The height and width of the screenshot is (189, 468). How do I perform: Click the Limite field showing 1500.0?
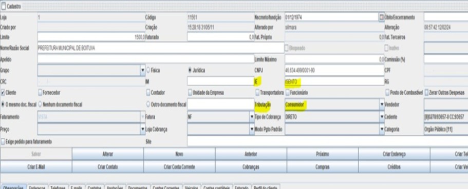[91, 37]
